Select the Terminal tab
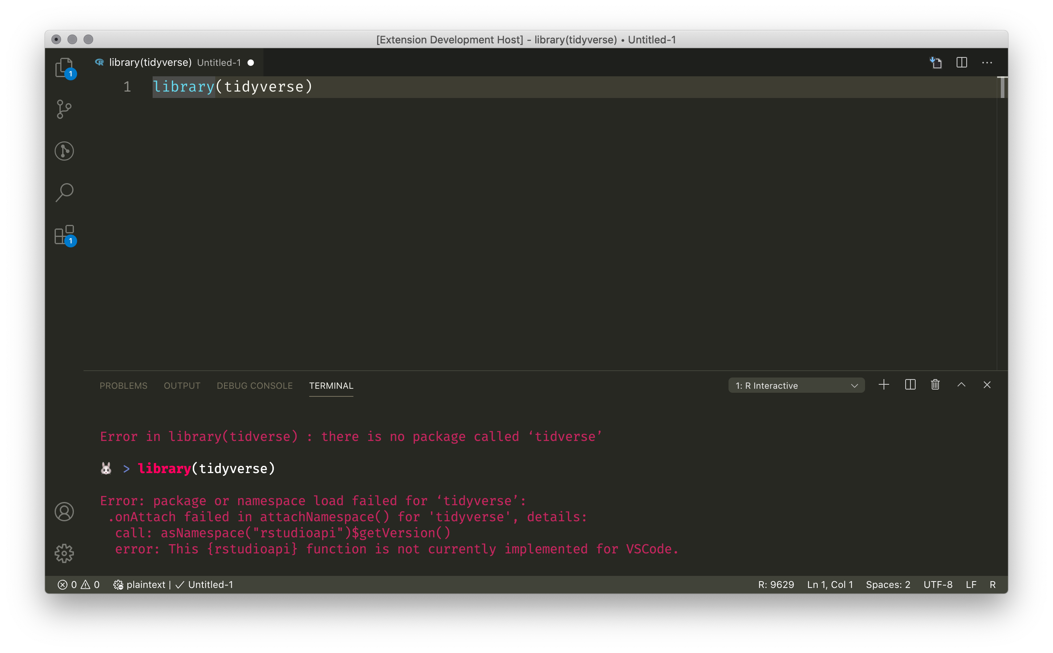Viewport: 1053px width, 653px height. coord(331,386)
